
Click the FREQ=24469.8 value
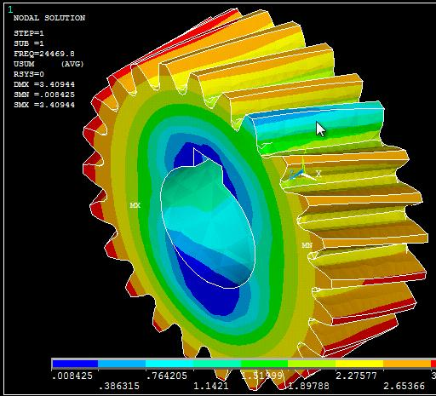[44, 54]
